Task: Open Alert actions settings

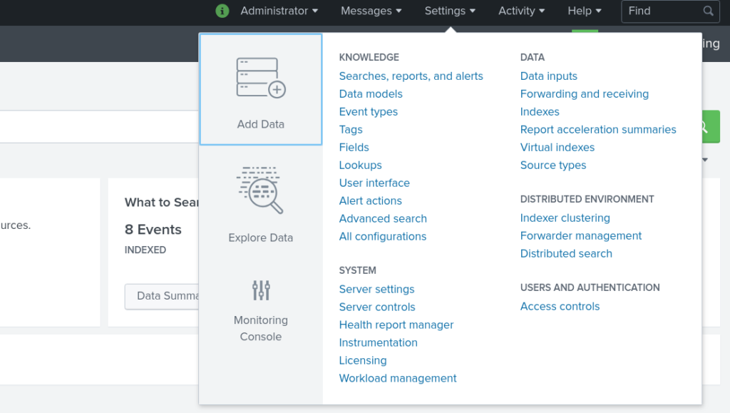Action: pos(370,200)
